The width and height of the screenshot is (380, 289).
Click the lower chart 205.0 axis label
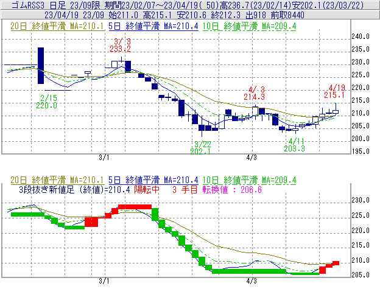tap(361, 275)
